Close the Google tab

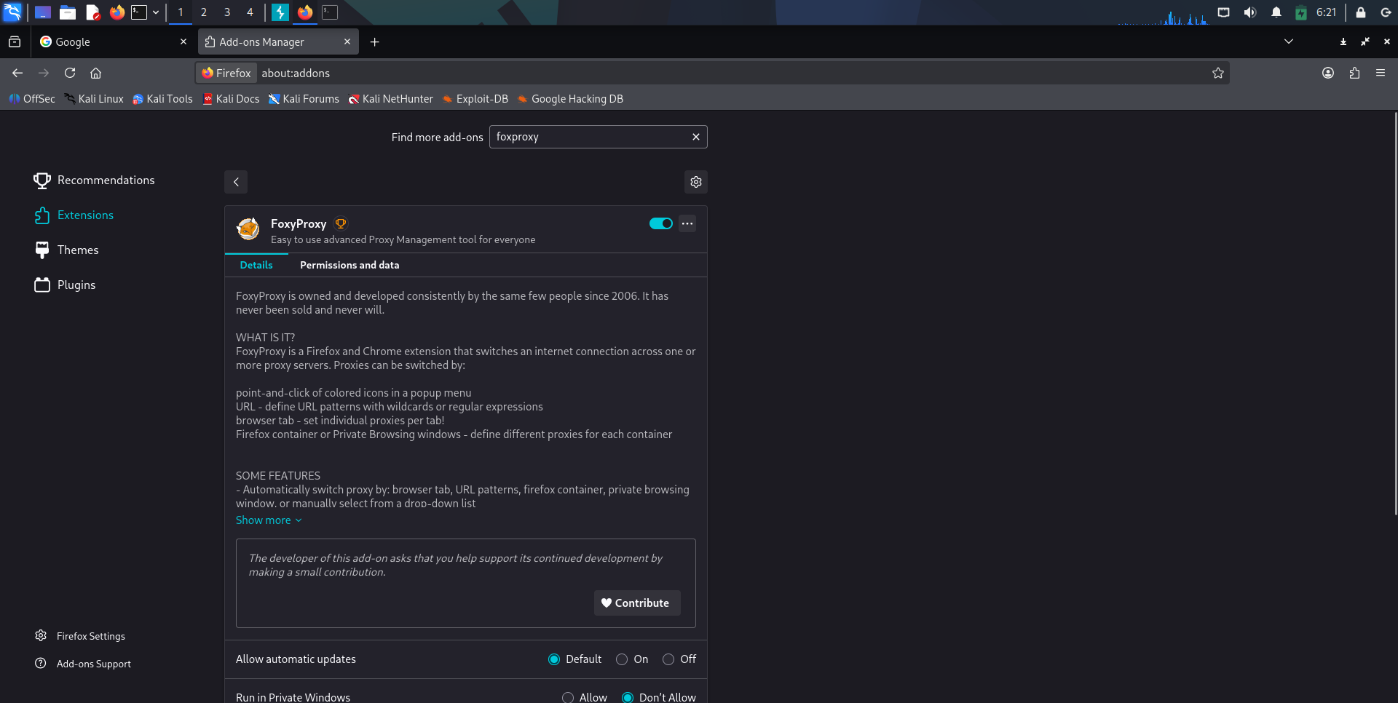183,42
